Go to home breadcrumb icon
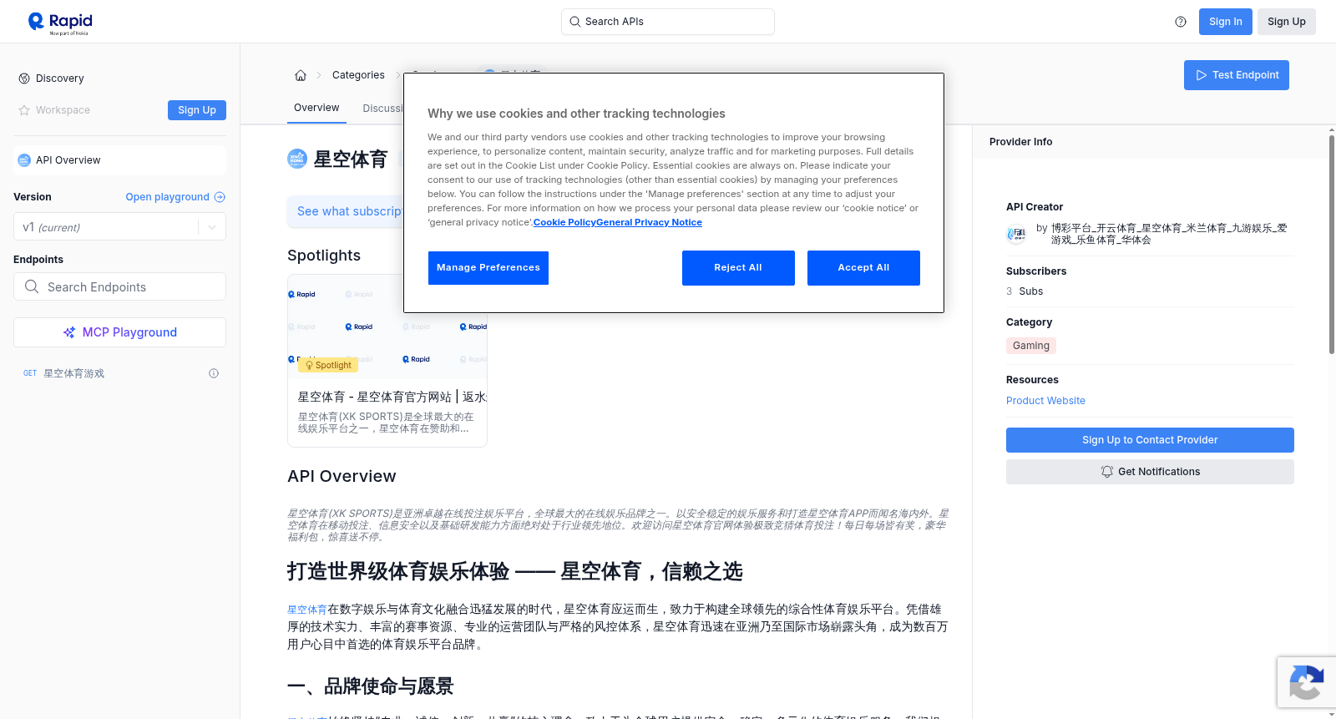The image size is (1336, 719). click(301, 75)
